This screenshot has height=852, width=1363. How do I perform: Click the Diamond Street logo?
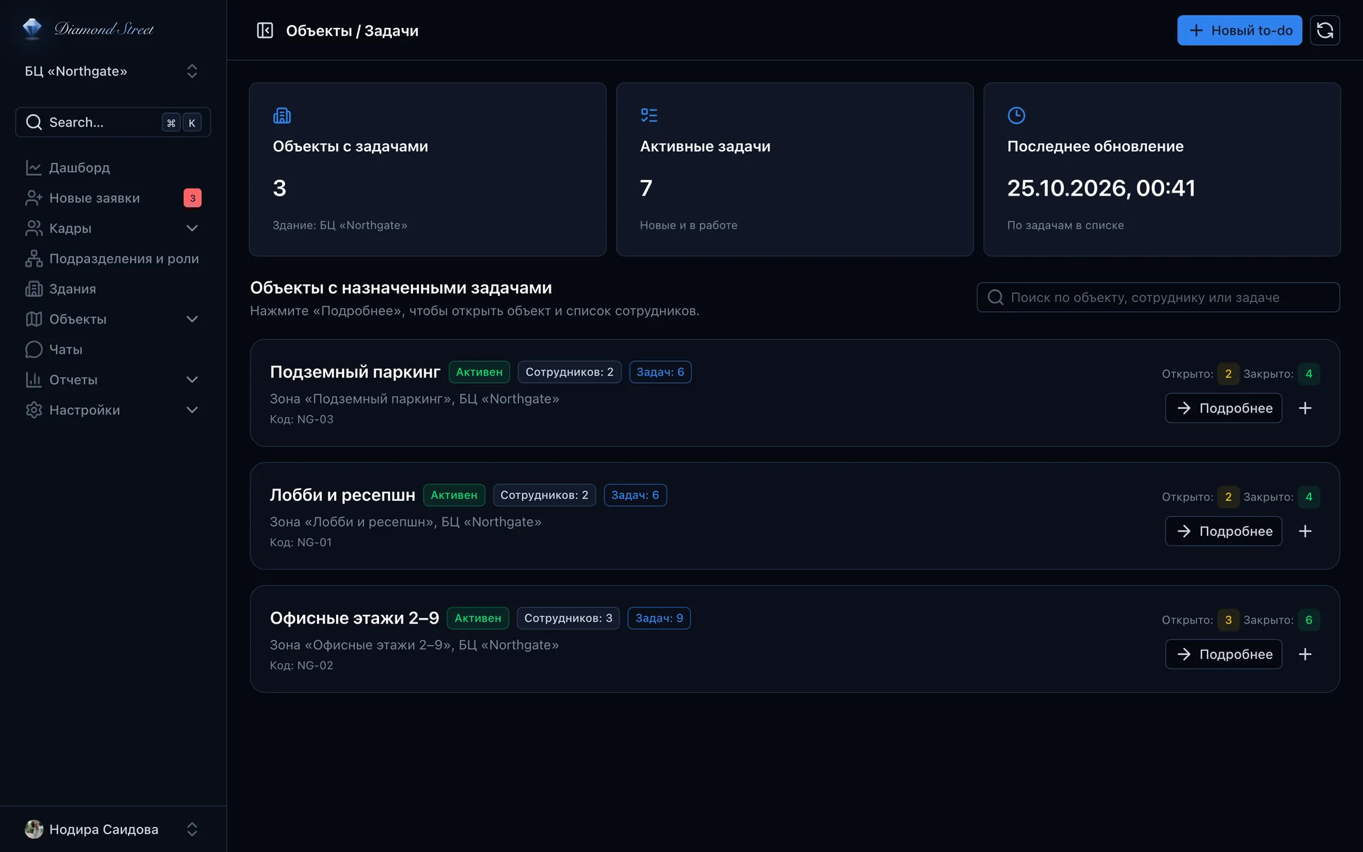point(88,29)
